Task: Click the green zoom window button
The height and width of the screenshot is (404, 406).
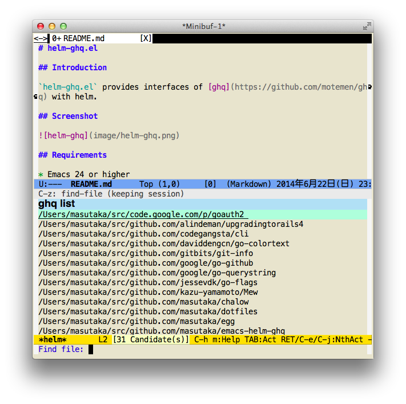Action: [63, 26]
